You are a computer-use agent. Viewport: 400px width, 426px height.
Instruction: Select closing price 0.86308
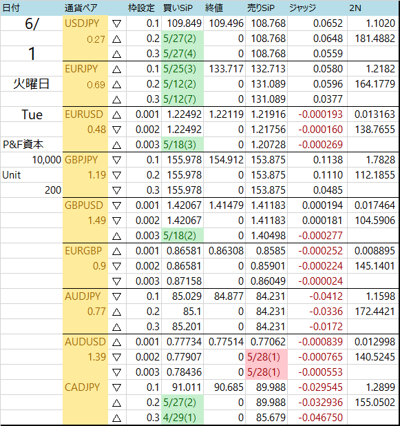[224, 251]
